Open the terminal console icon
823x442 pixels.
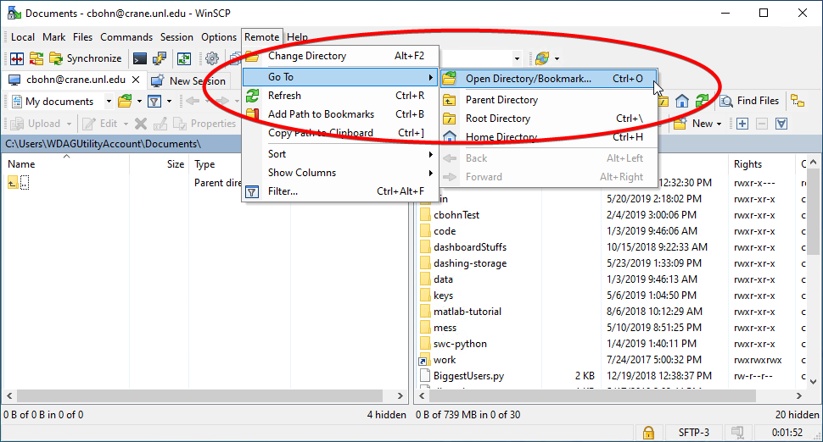tap(140, 58)
